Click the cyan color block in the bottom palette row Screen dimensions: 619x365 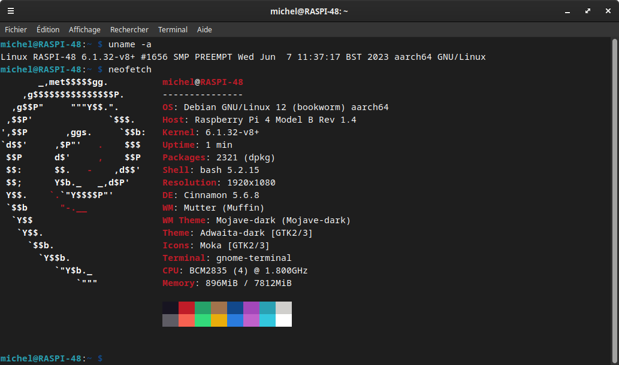tap(267, 321)
